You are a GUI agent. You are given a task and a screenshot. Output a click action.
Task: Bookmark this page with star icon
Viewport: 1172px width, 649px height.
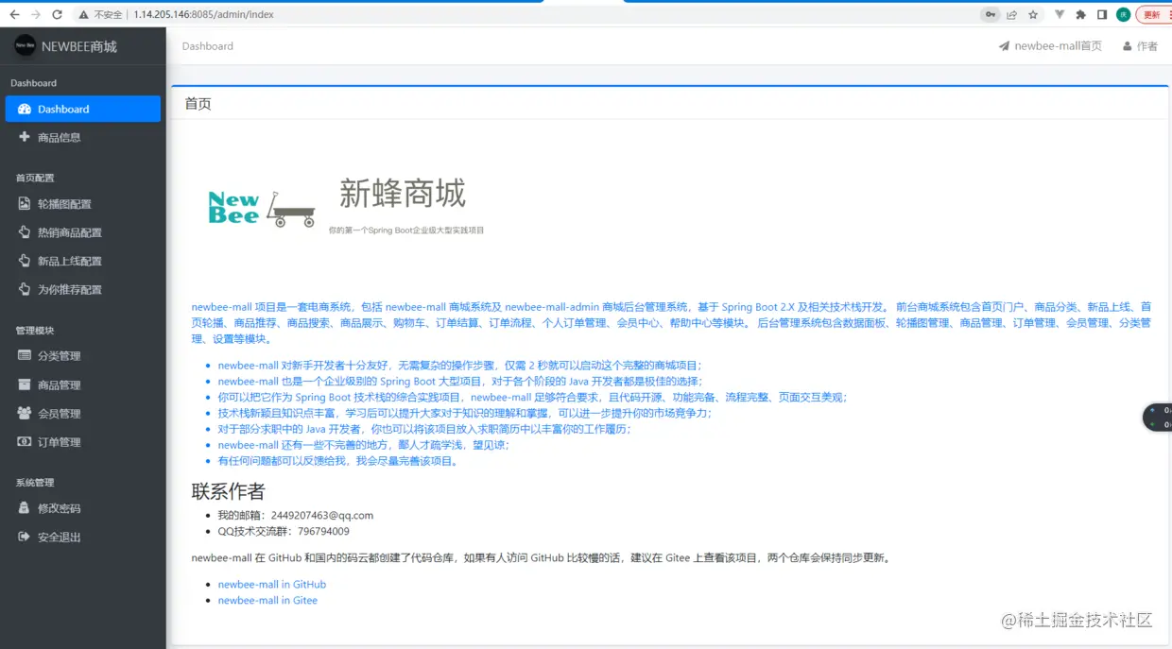(1034, 15)
